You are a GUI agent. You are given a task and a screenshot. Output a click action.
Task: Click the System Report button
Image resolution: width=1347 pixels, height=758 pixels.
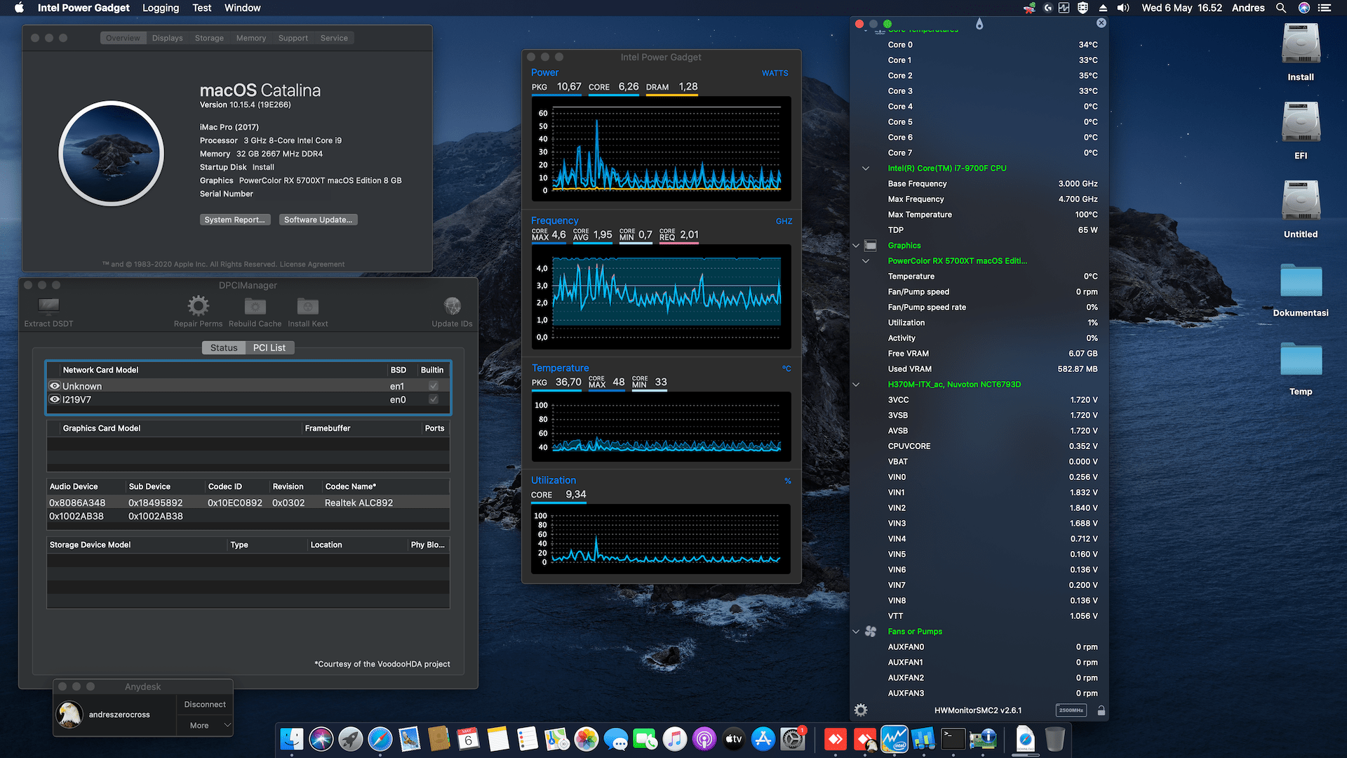click(235, 219)
